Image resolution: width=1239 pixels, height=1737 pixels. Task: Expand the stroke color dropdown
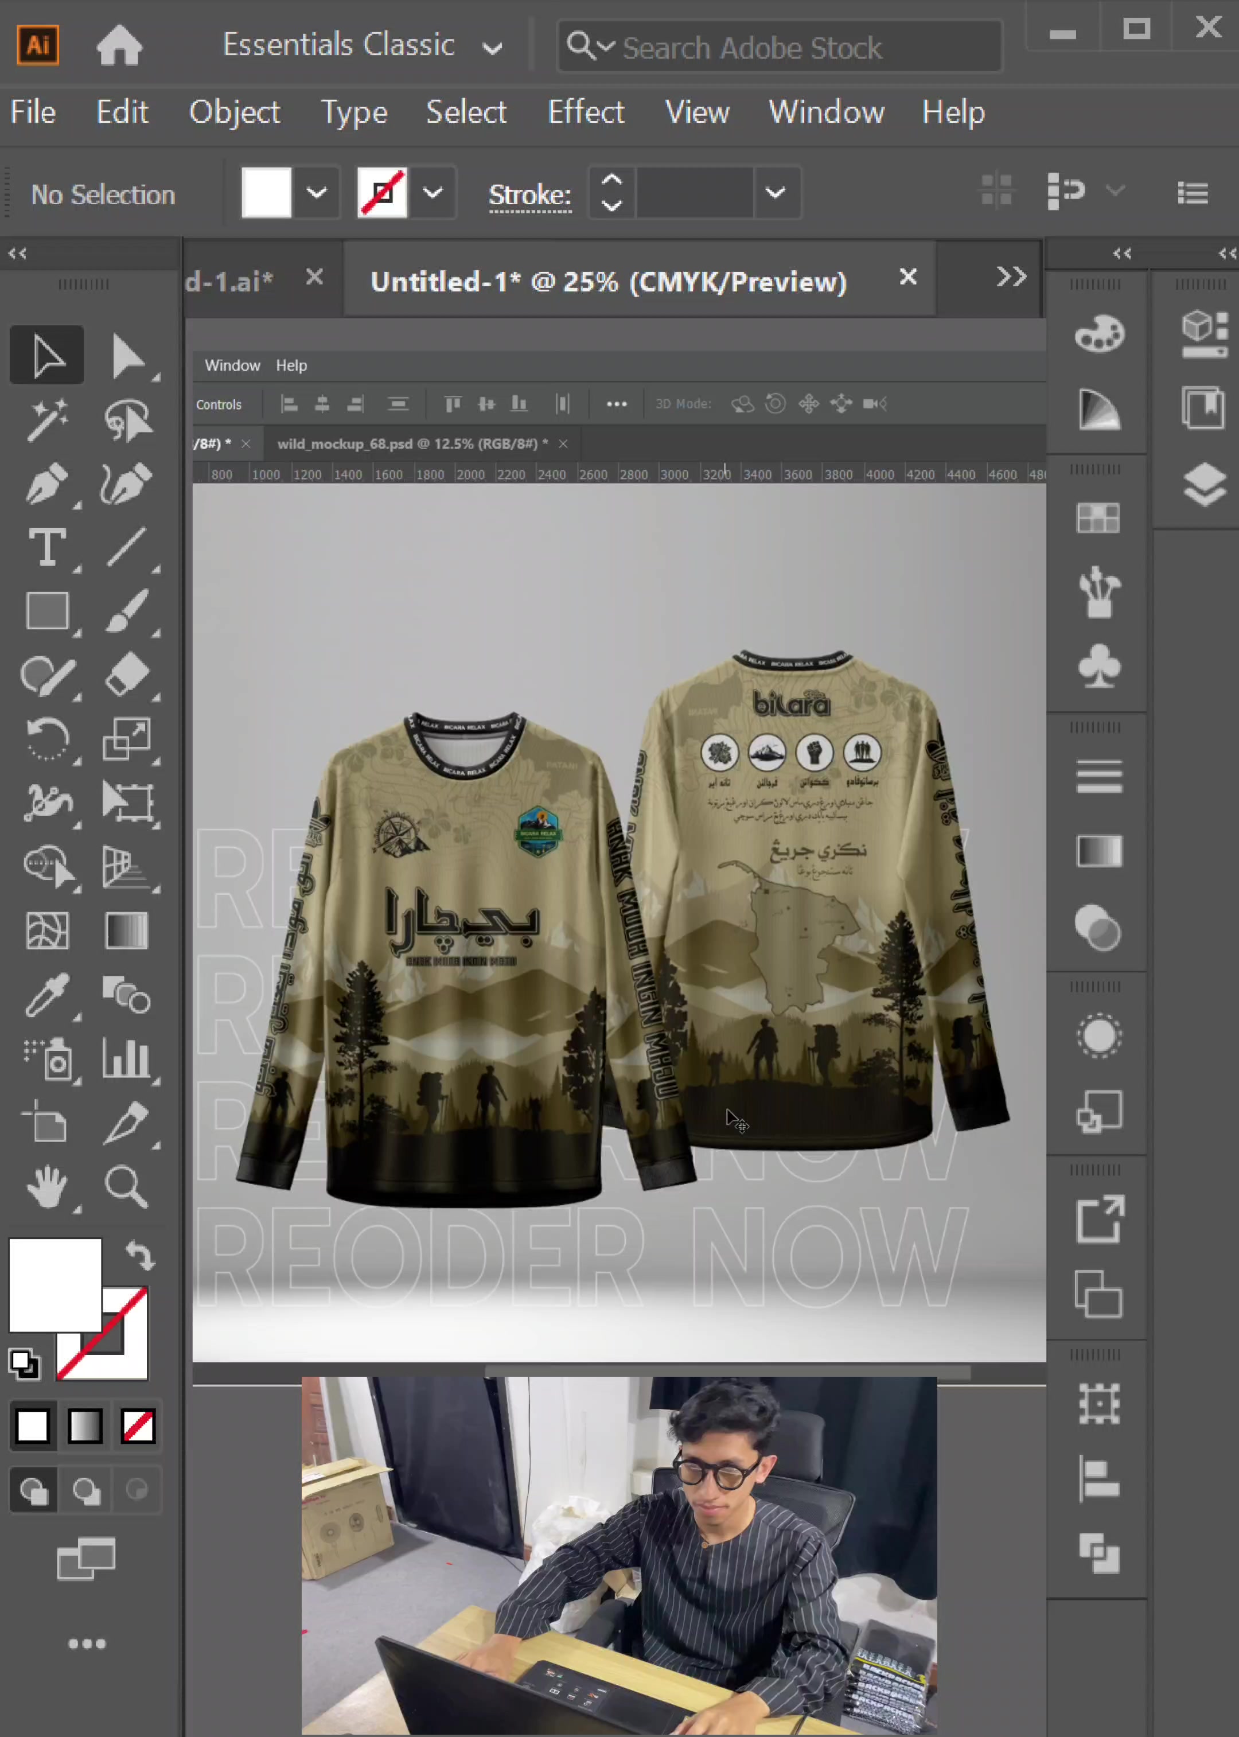click(x=433, y=193)
